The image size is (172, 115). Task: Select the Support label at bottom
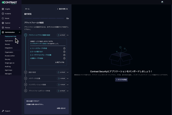tap(8, 111)
